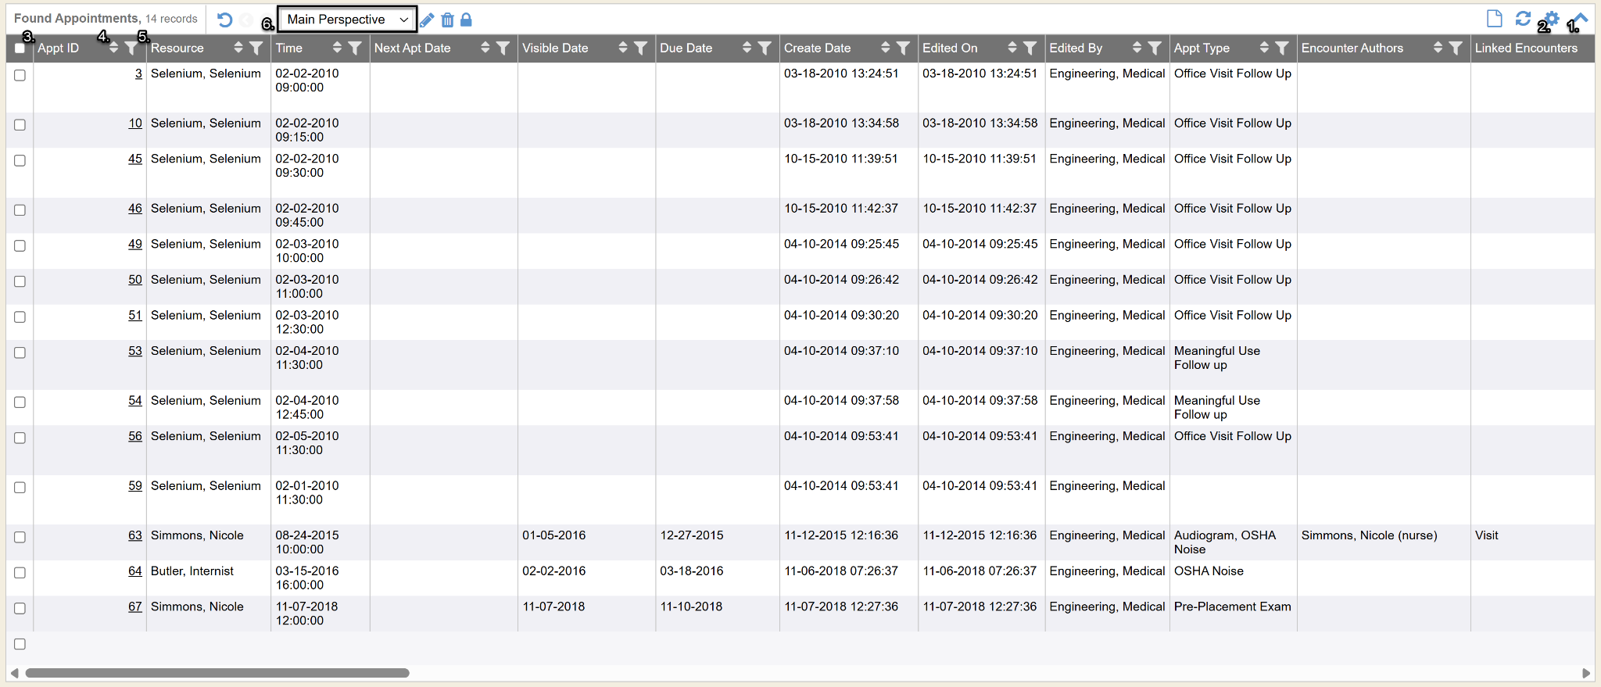Viewport: 1601px width, 687px height.
Task: Sort by the Create Date column arrows
Action: pyautogui.click(x=885, y=48)
